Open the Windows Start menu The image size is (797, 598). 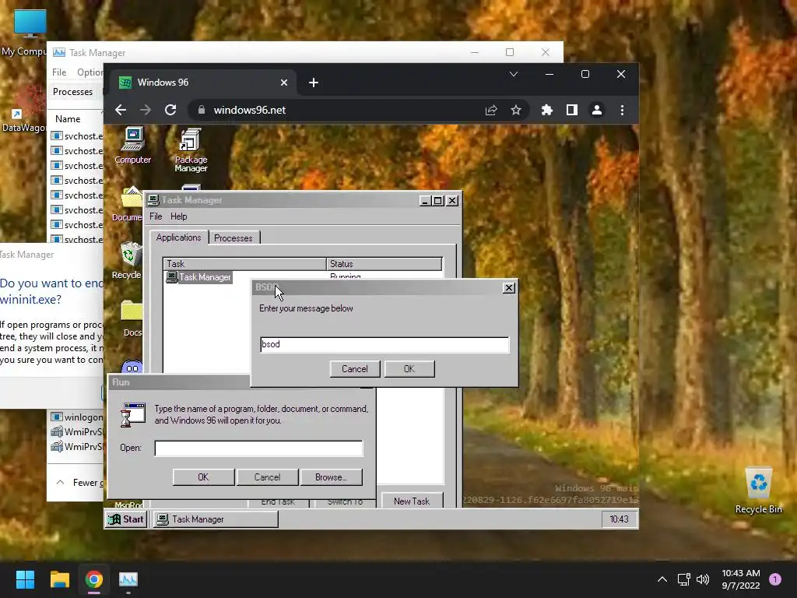[25, 579]
